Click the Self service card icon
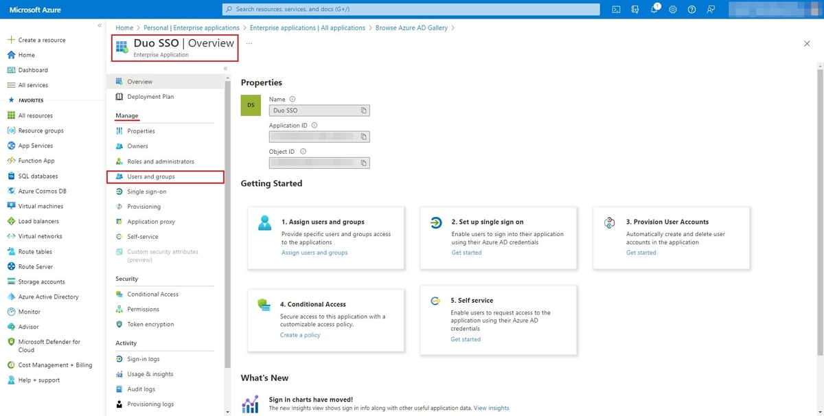Screen dimensions: 824x416 coord(435,301)
